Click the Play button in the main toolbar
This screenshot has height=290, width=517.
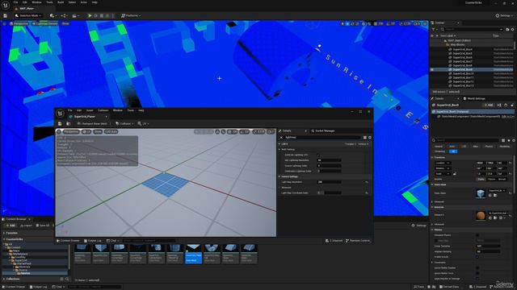90,15
